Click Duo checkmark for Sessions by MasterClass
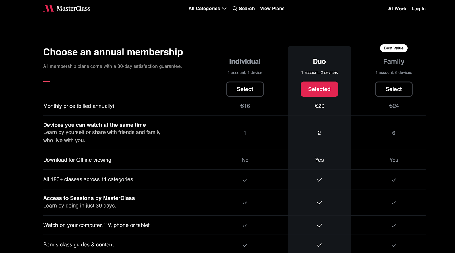Viewport: 455px width, 253px height. point(319,203)
